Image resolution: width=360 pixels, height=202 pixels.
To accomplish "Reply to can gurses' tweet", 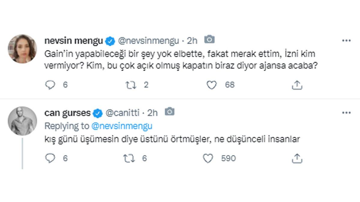I will 50,159.
